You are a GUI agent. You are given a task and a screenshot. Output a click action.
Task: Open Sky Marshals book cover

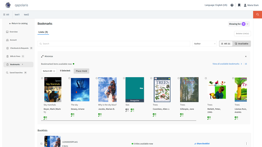[x=53, y=89]
